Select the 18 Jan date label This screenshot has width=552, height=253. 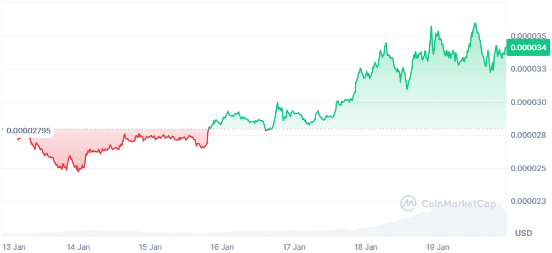[x=366, y=247]
